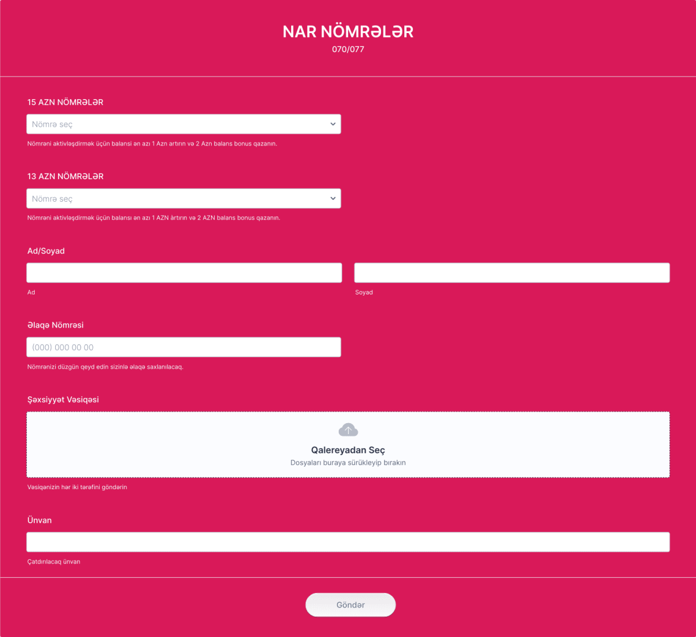696x637 pixels.
Task: Select the 070/077 subtitle text
Action: [348, 49]
